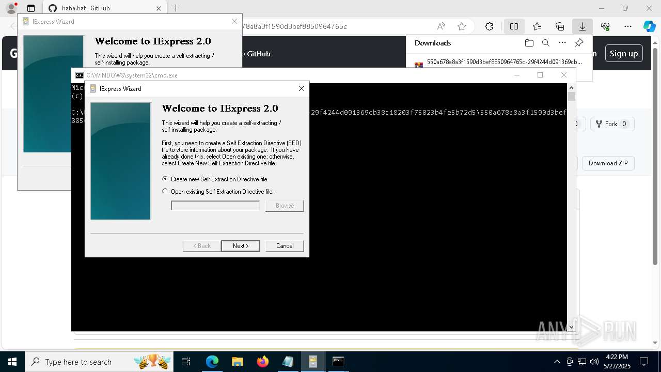Open downloads folder icon in Downloads panel

(x=529, y=43)
